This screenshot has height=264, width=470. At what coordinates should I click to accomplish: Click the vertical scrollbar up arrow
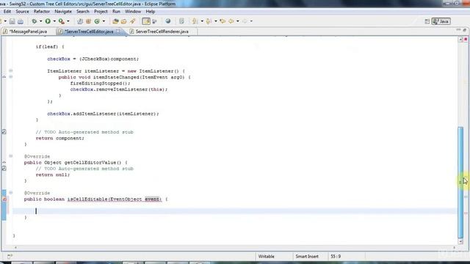click(460, 40)
